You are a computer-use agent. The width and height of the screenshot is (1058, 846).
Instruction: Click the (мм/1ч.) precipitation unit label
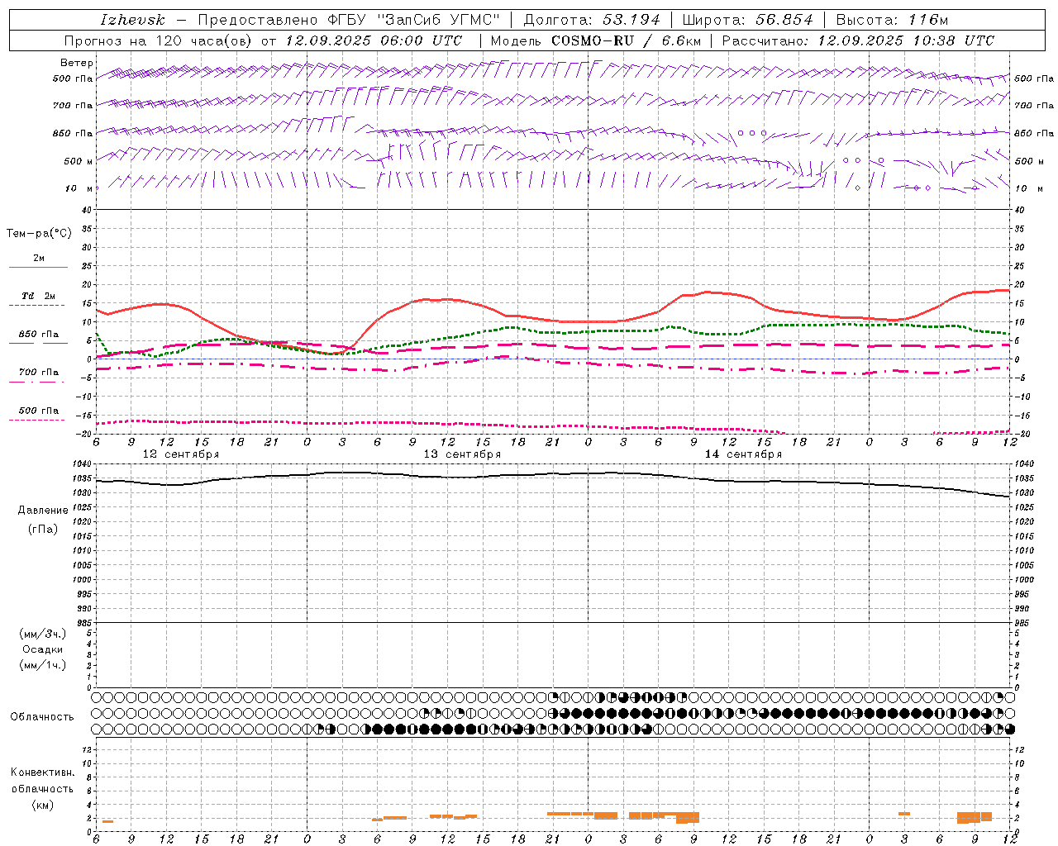(x=43, y=665)
